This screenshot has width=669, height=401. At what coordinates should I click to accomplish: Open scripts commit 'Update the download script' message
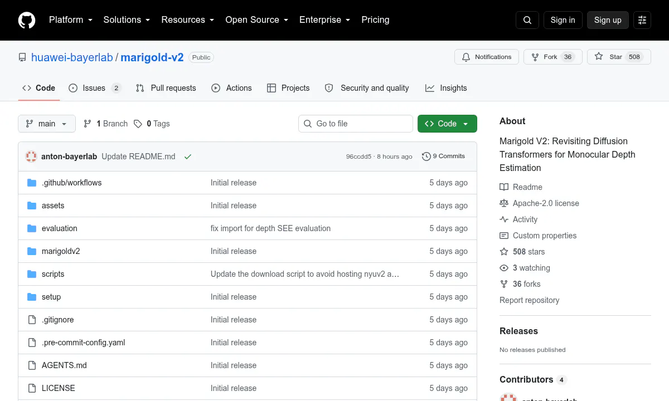coord(305,274)
